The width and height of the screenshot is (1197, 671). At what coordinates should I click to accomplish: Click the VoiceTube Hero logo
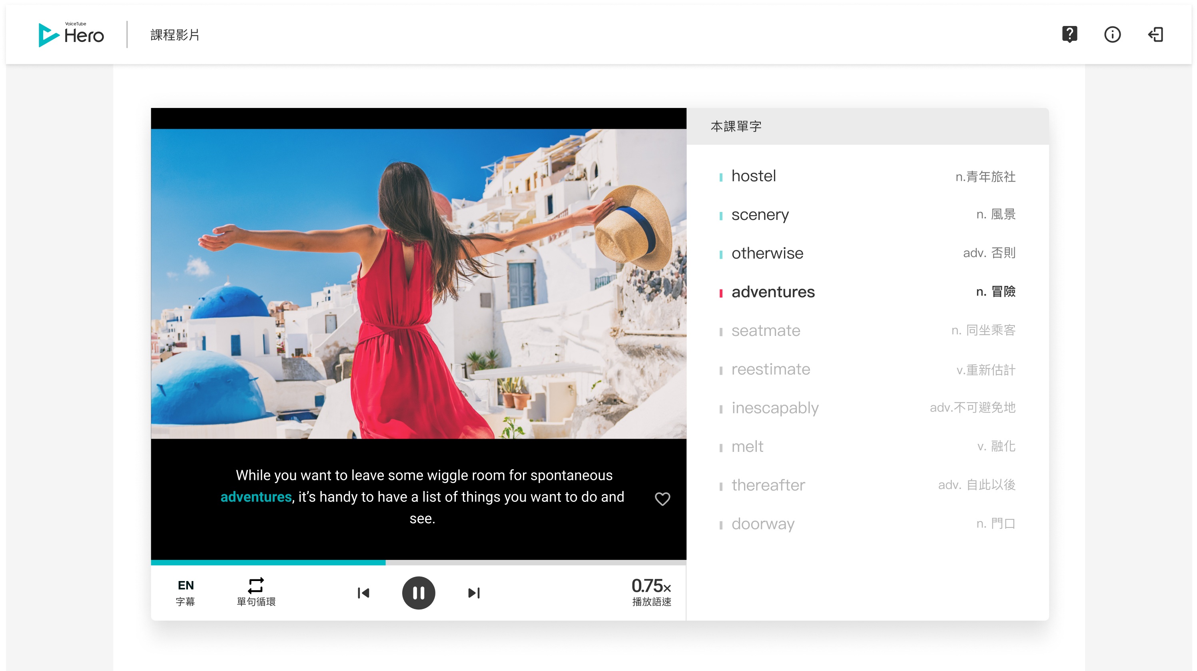(71, 34)
